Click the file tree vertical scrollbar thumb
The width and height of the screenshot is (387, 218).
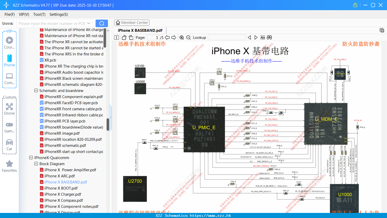(x=108, y=124)
